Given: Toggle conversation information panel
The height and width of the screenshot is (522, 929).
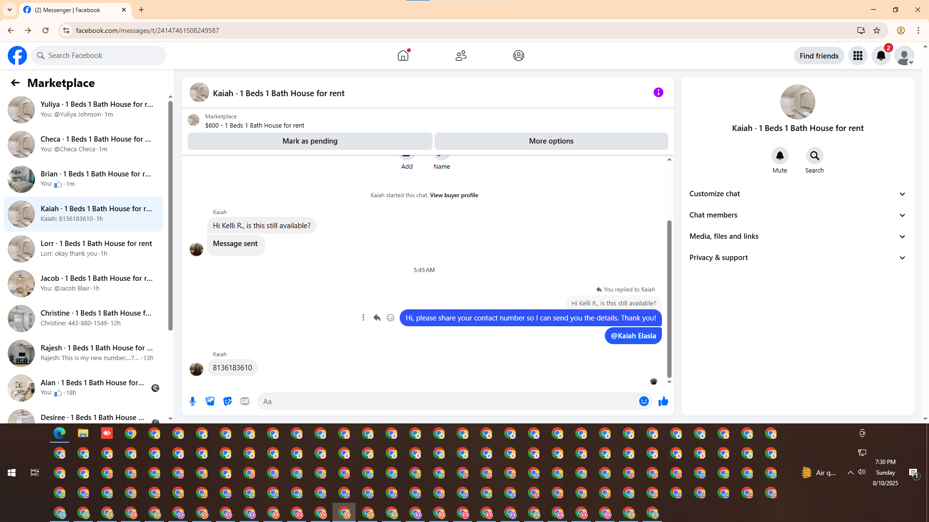Looking at the screenshot, I should point(658,92).
